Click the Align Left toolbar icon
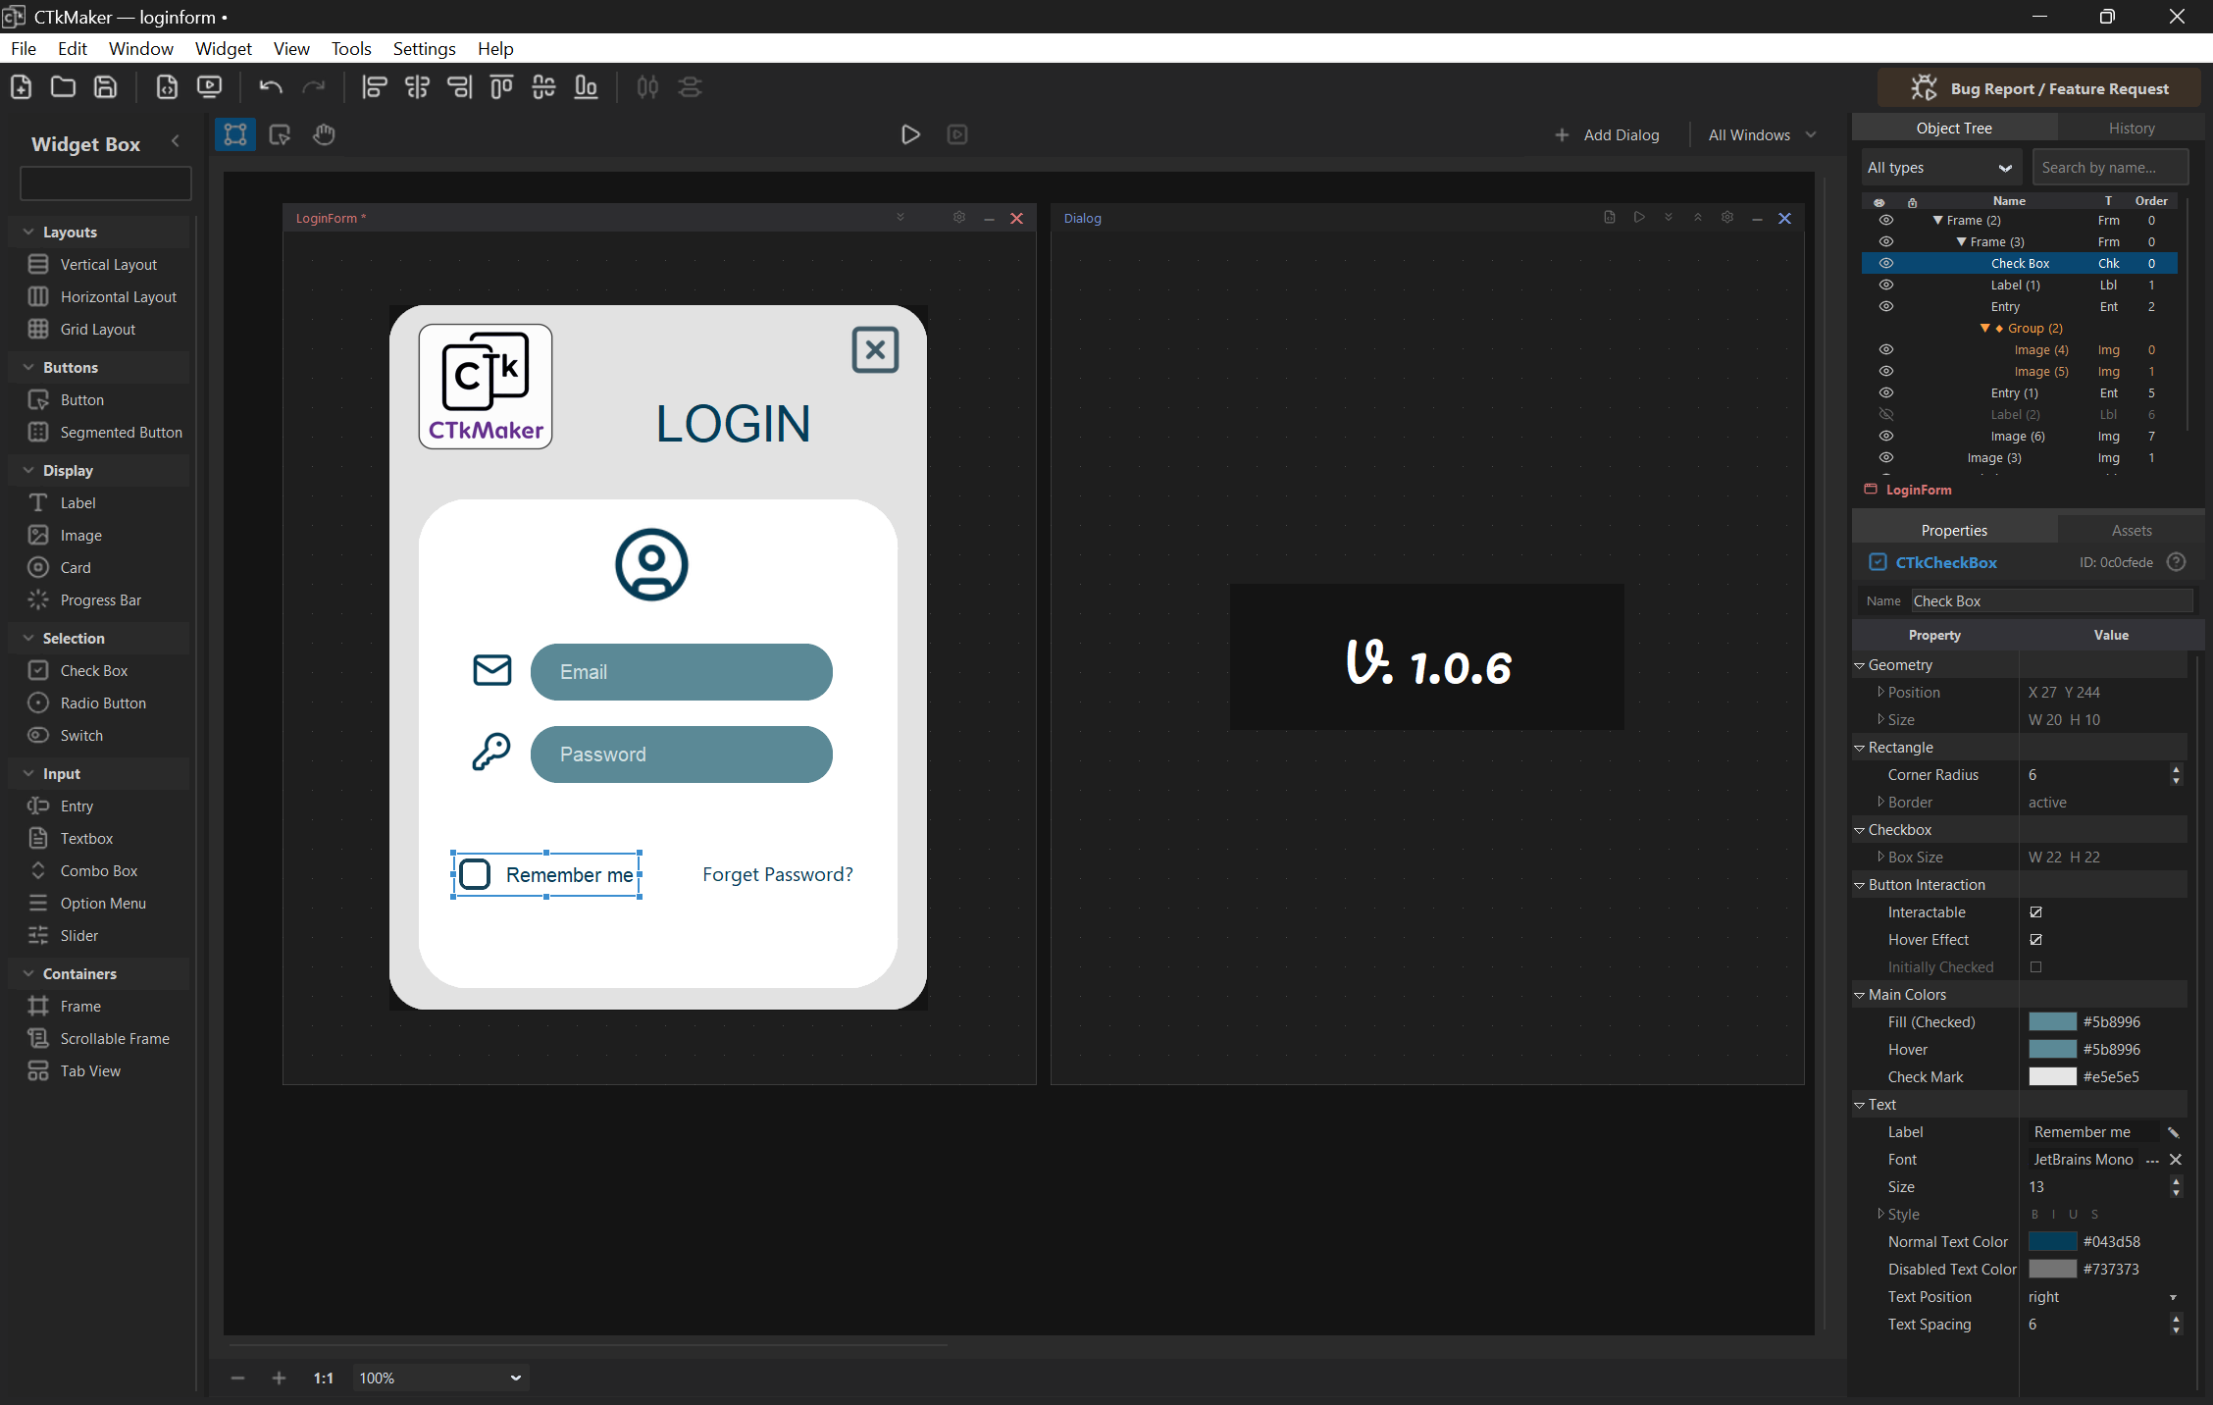Viewport: 2213px width, 1405px height. pyautogui.click(x=375, y=87)
